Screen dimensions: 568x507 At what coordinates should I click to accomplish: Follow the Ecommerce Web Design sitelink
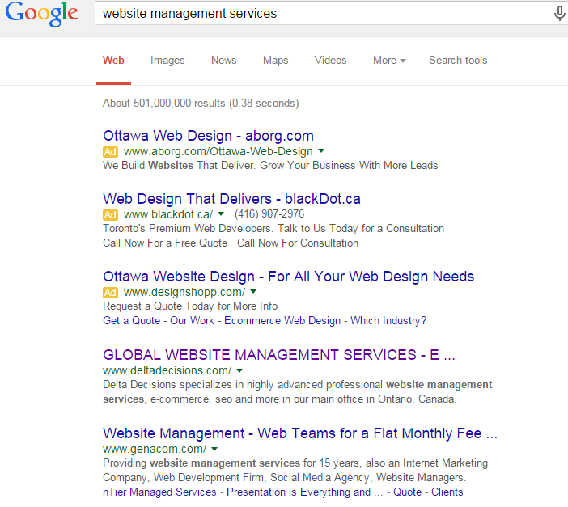(282, 320)
